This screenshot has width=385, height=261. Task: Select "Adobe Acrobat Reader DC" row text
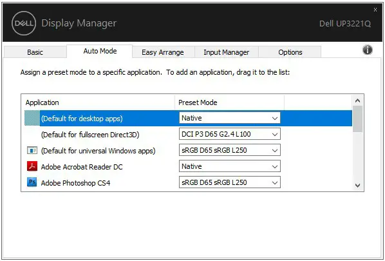[x=82, y=167]
